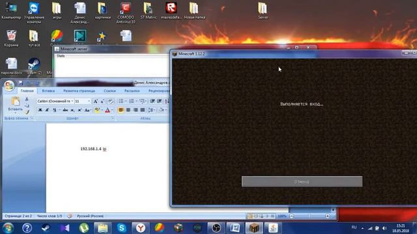
Task: Toggle Underline (Ч) formatting in Word
Action: click(55, 110)
